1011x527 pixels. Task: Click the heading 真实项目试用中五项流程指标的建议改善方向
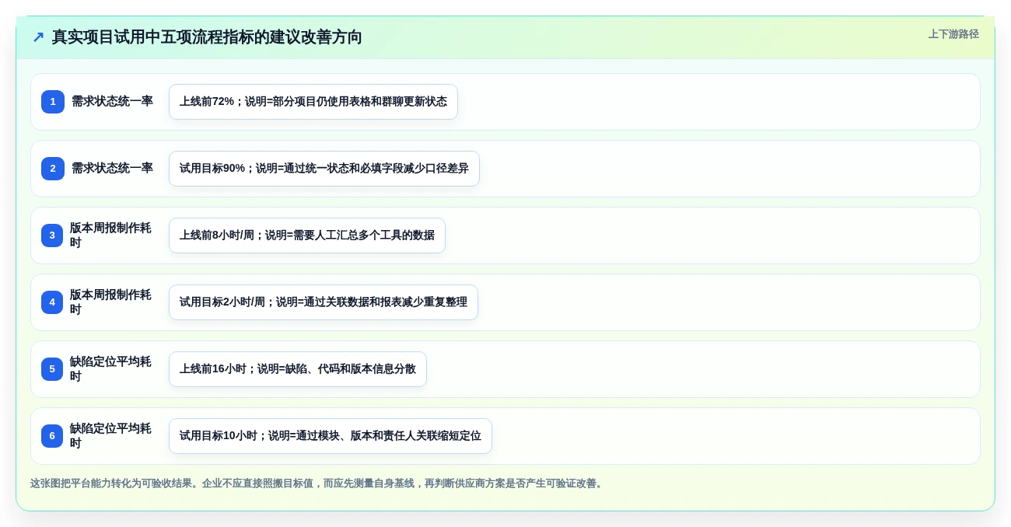[207, 37]
